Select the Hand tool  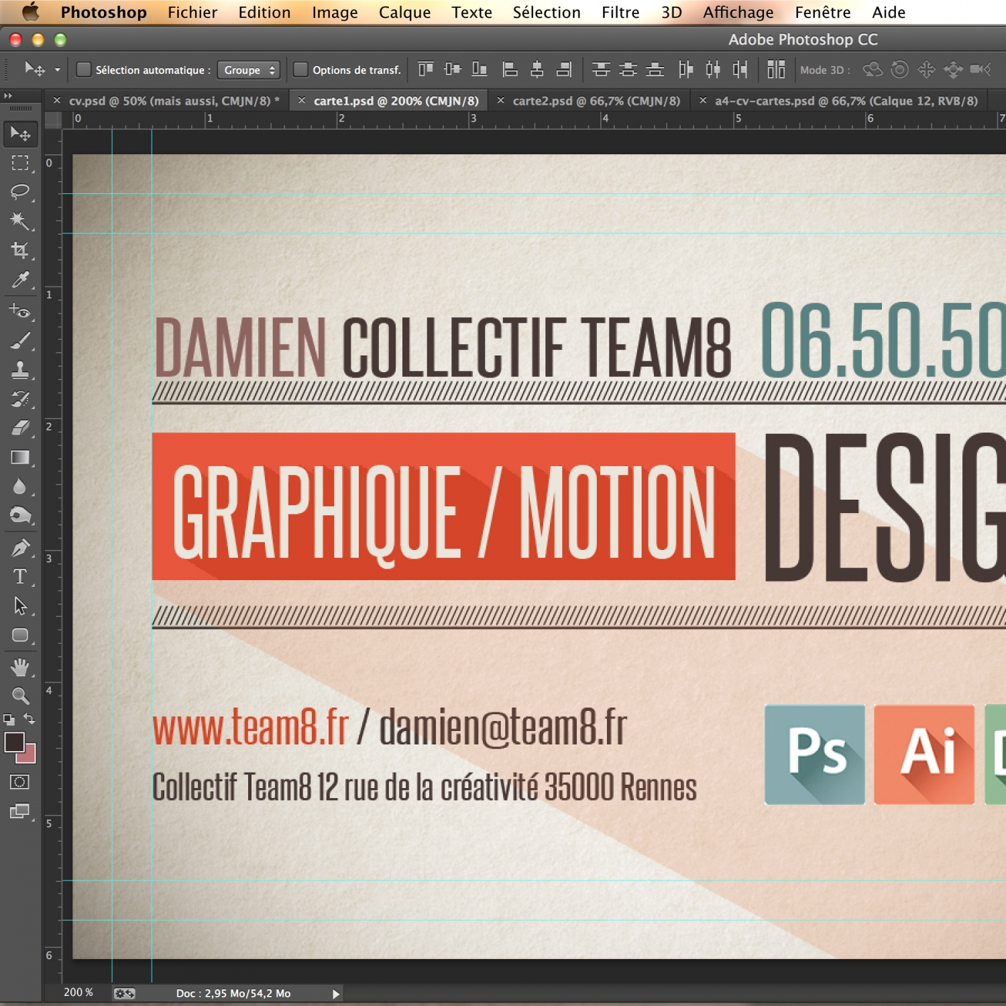pyautogui.click(x=20, y=667)
